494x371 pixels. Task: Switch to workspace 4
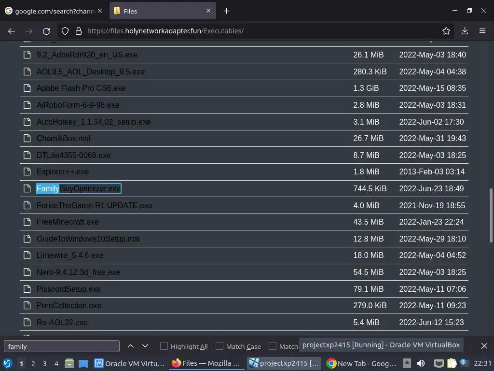pyautogui.click(x=56, y=364)
